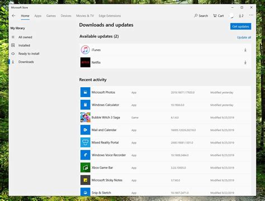Click Windows Voice Recorder name
Screen dimensions: 265x201
click(x=108, y=155)
